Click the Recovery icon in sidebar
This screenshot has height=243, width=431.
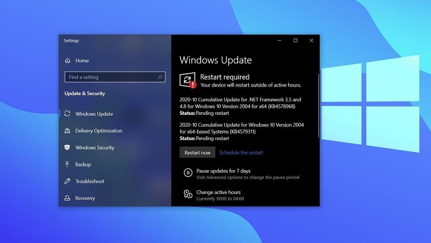(68, 198)
